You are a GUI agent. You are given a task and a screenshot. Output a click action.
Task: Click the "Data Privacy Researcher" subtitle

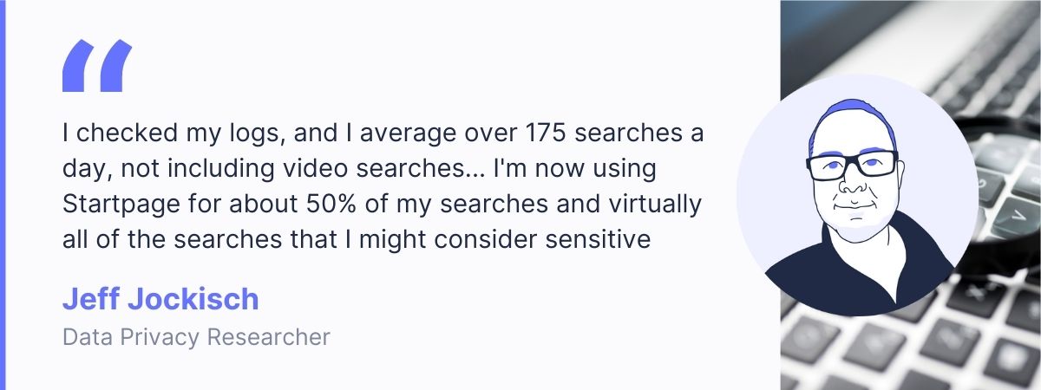[x=196, y=336]
